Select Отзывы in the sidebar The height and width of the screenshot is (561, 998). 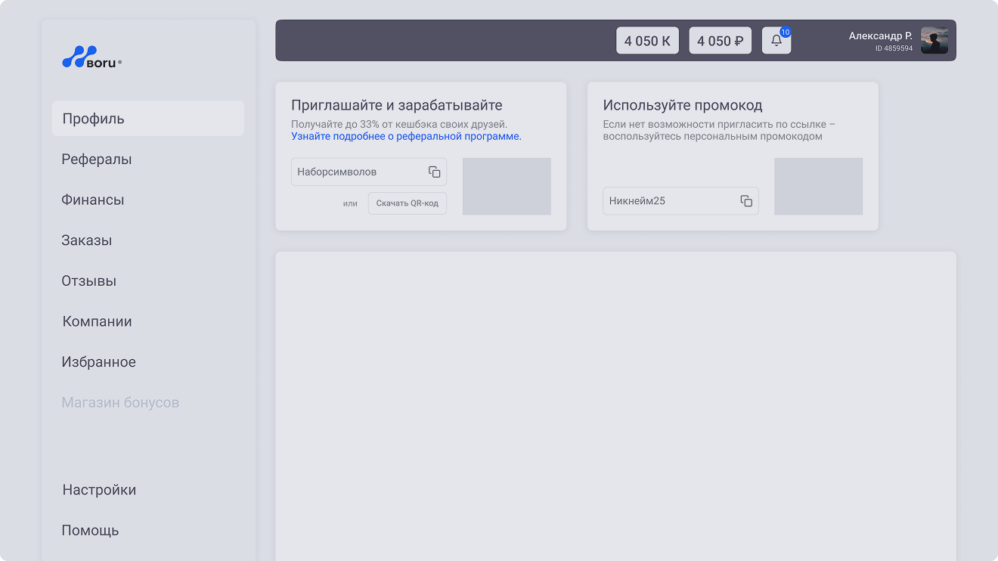89,281
